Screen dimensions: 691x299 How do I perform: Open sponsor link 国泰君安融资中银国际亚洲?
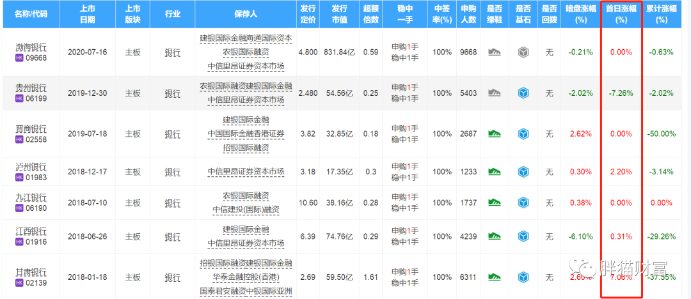click(x=246, y=291)
